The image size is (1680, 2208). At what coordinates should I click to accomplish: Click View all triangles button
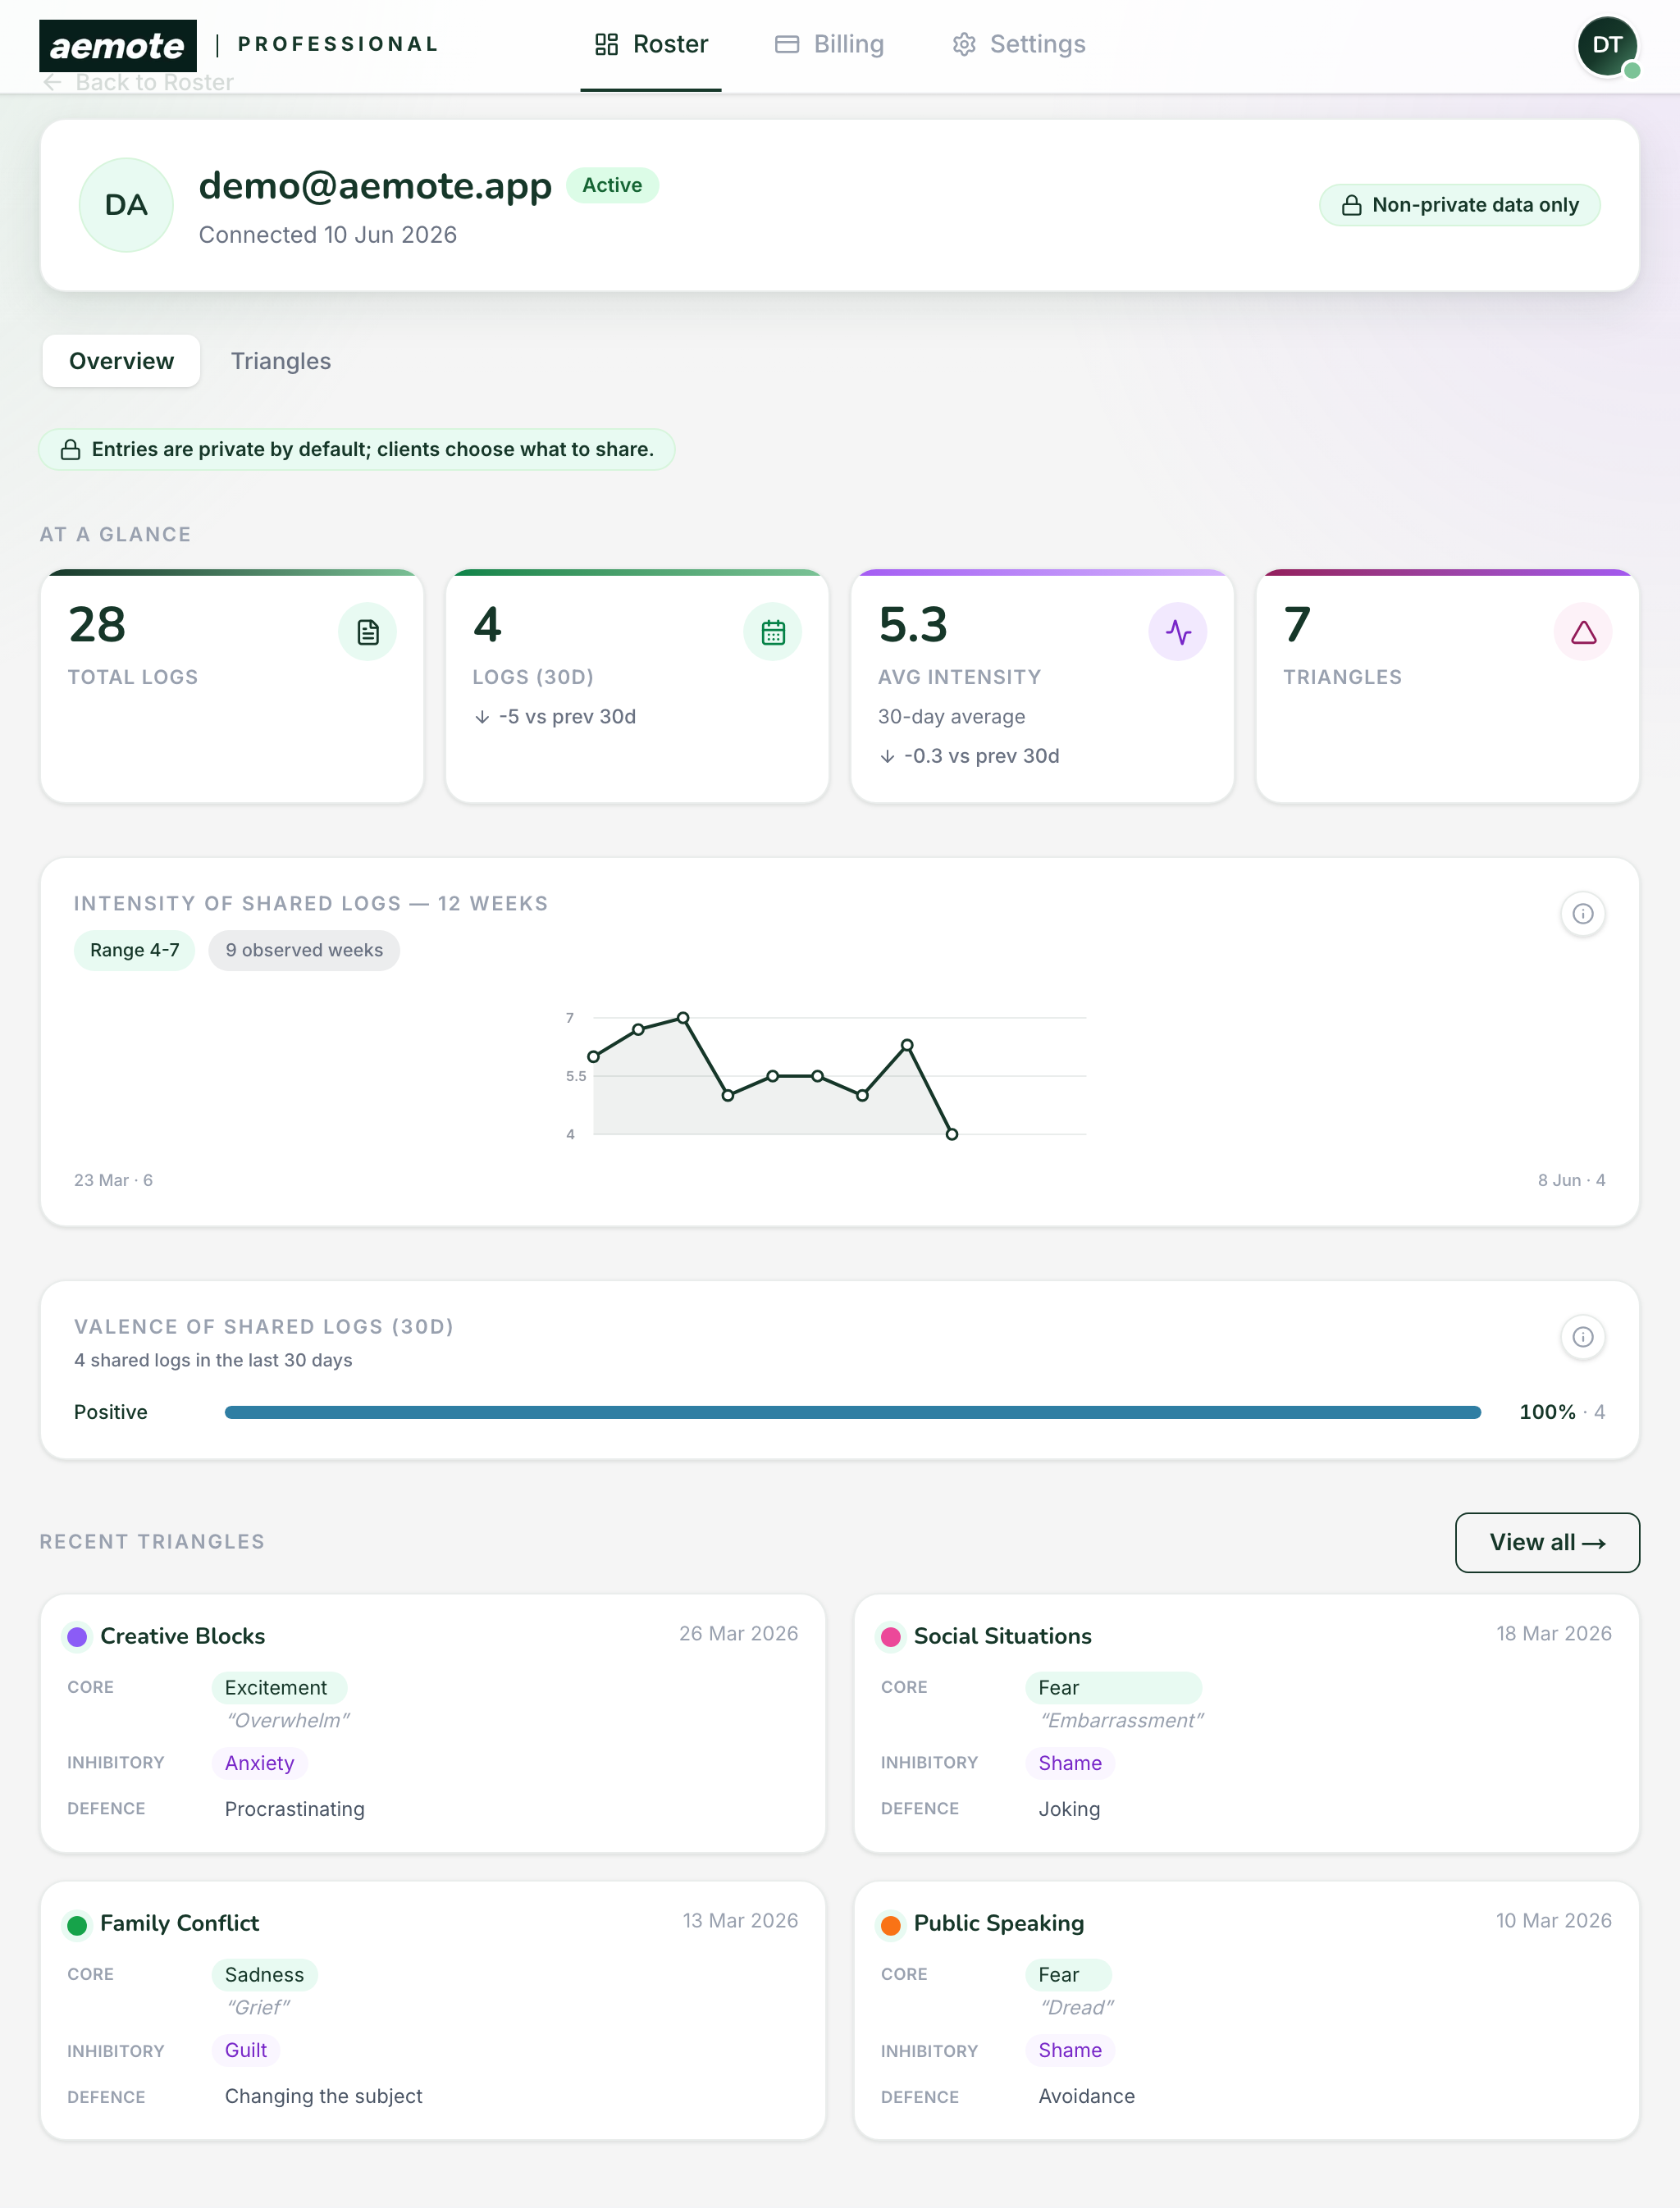[1547, 1543]
